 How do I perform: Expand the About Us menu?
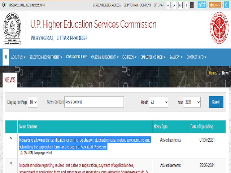pyautogui.click(x=18, y=57)
